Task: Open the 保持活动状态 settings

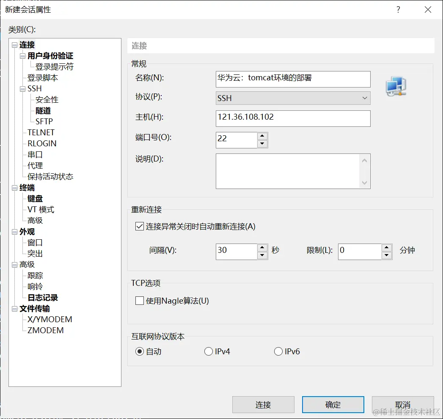Action: [50, 176]
